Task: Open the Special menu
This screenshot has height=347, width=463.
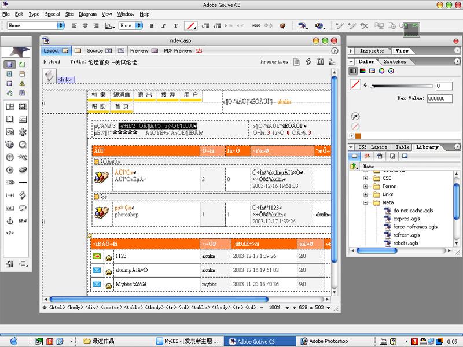Action: (x=52, y=14)
